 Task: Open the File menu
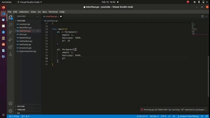10,12
